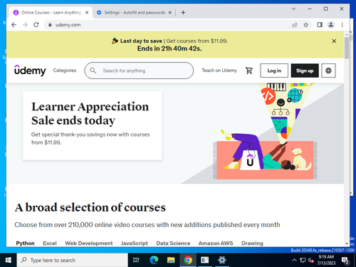Open Task View on the taskbar
Image resolution: width=356 pixels, height=267 pixels.
(x=136, y=260)
